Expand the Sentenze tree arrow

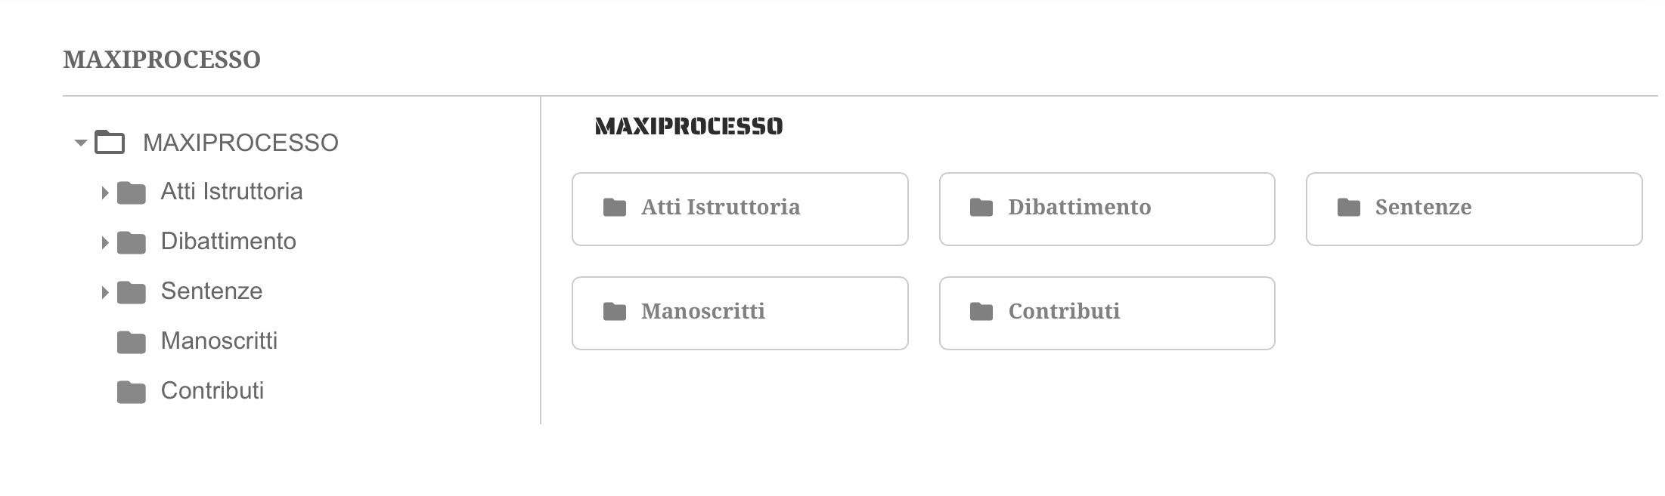click(104, 292)
